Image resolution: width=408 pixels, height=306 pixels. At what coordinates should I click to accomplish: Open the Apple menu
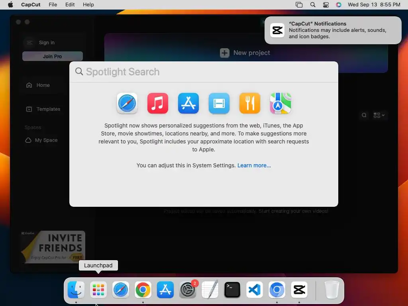[10, 5]
